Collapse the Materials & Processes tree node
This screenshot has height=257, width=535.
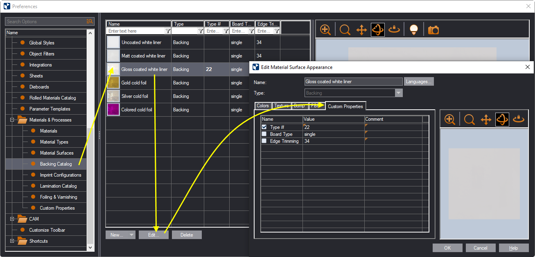tap(12, 120)
